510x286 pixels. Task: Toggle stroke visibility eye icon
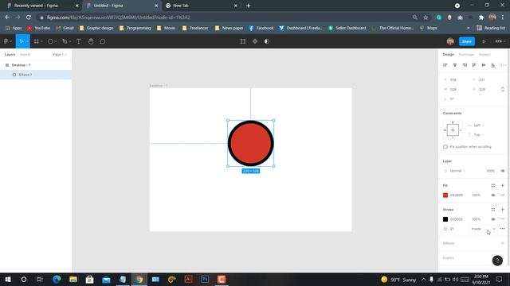pyautogui.click(x=493, y=219)
